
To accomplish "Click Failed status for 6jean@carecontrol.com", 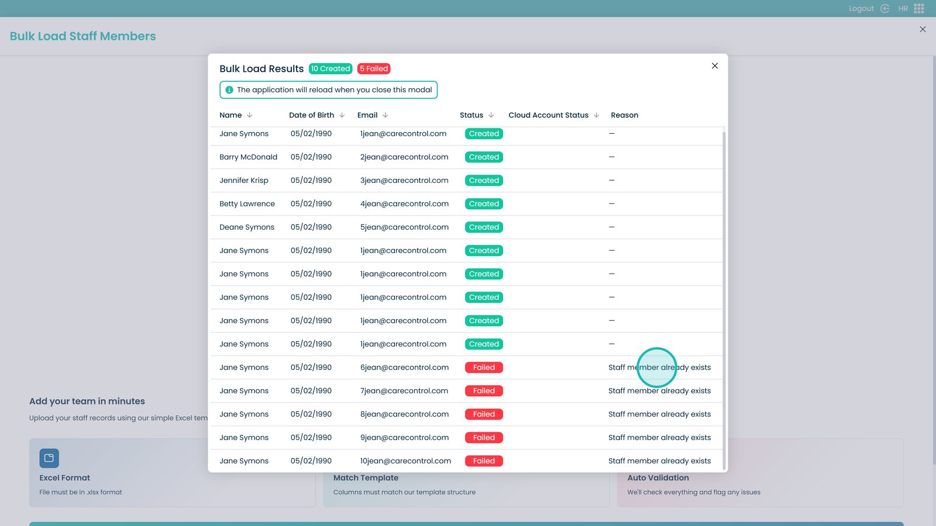I will [x=484, y=368].
